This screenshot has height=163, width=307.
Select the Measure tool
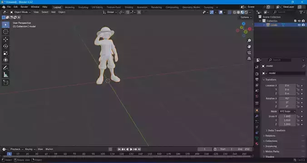tap(6, 75)
